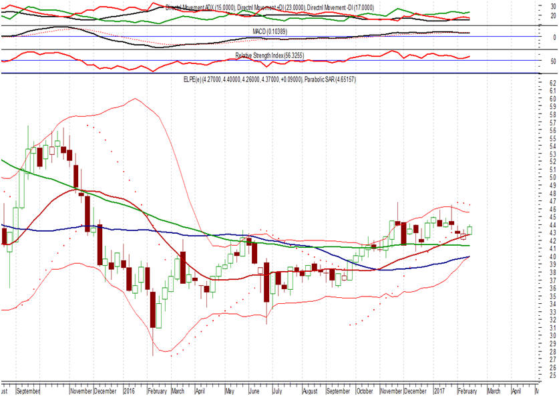The image size is (559, 396).
Task: Click the 30 level on ADX axis
Action: (x=553, y=7)
